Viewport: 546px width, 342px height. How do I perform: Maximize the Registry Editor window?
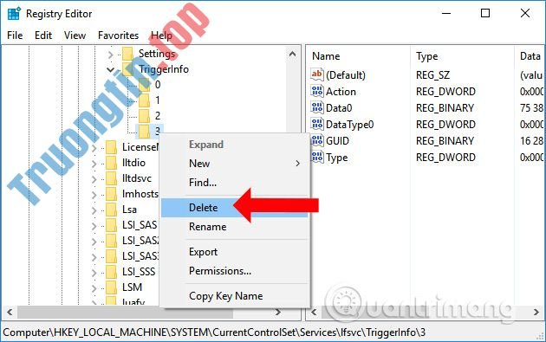(485, 13)
